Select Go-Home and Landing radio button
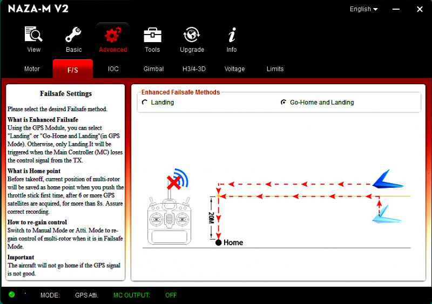Screen dimensions: 432x304 tap(283, 102)
